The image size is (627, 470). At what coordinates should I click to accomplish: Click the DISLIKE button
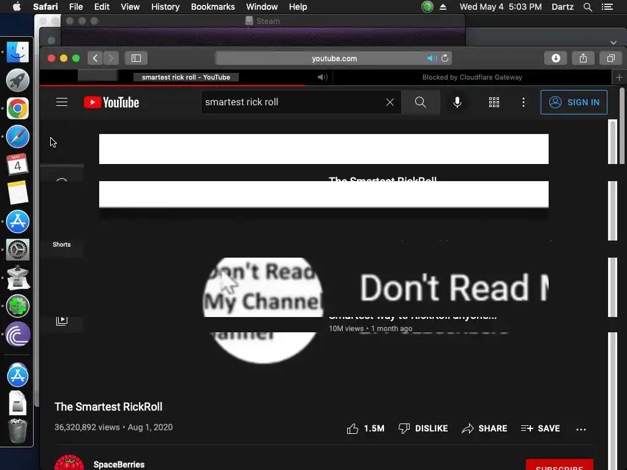tap(423, 428)
